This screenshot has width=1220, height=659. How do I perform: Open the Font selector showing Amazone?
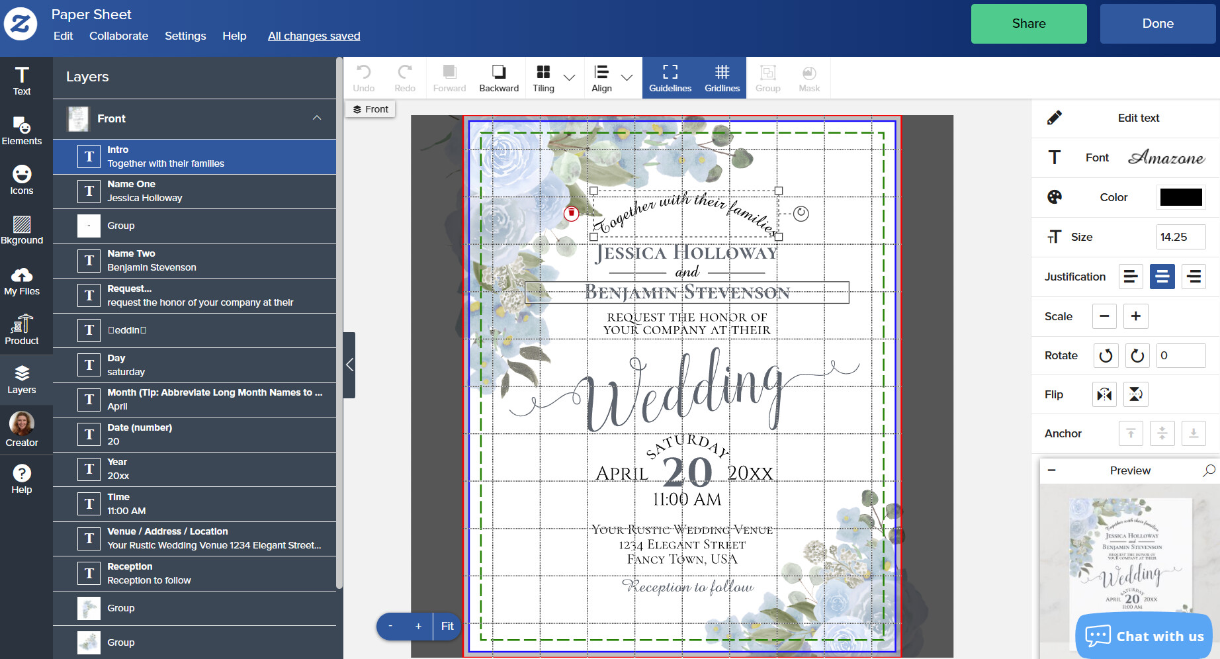pos(1166,157)
